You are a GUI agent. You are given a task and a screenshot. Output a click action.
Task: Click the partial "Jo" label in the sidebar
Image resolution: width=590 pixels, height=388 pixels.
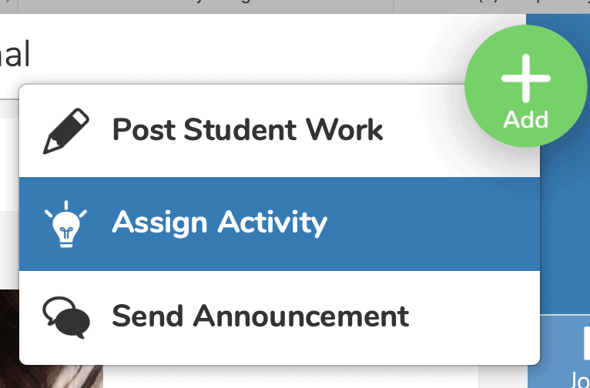click(x=580, y=380)
